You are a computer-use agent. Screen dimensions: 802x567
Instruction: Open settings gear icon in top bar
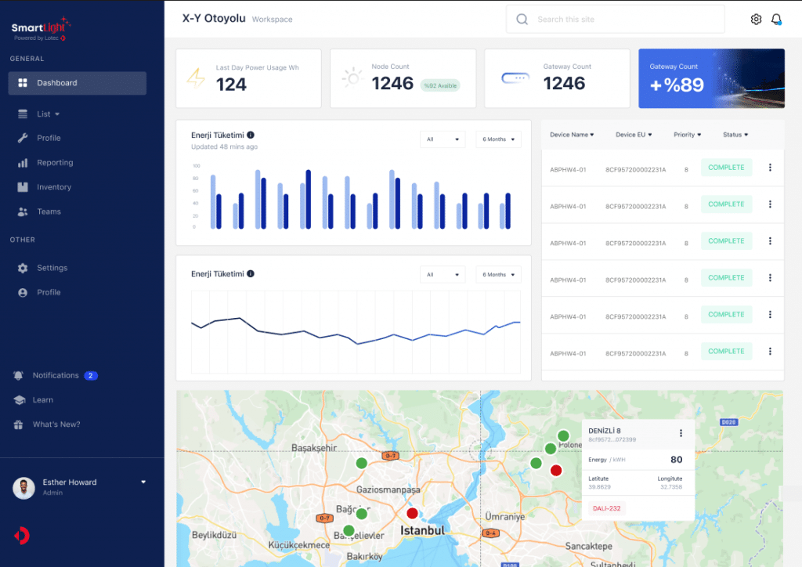756,20
